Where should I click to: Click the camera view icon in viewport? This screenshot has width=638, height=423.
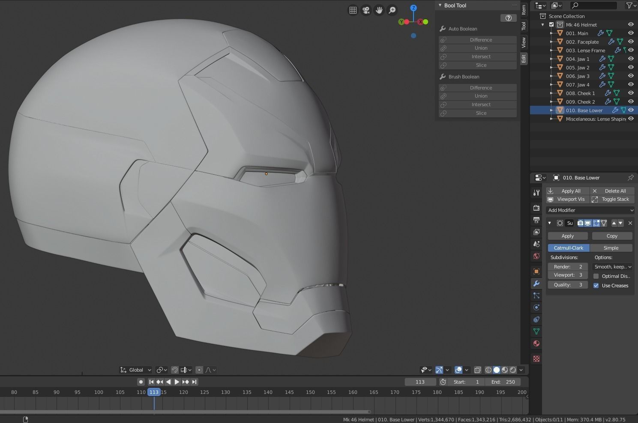tap(366, 10)
